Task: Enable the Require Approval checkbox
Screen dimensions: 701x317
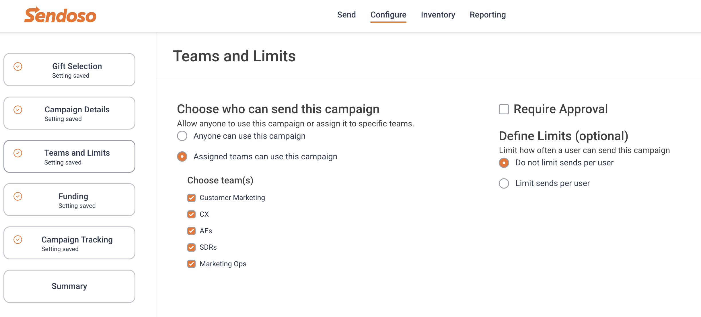Action: click(504, 109)
